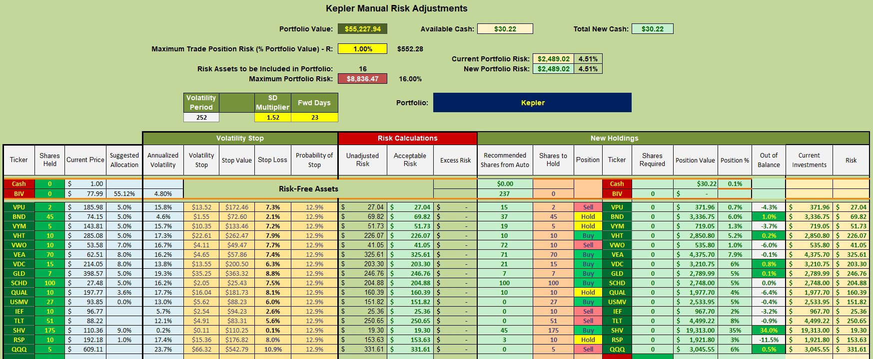Click USMV acceptable risk 151.82
The height and width of the screenshot is (359, 873).
[410, 302]
